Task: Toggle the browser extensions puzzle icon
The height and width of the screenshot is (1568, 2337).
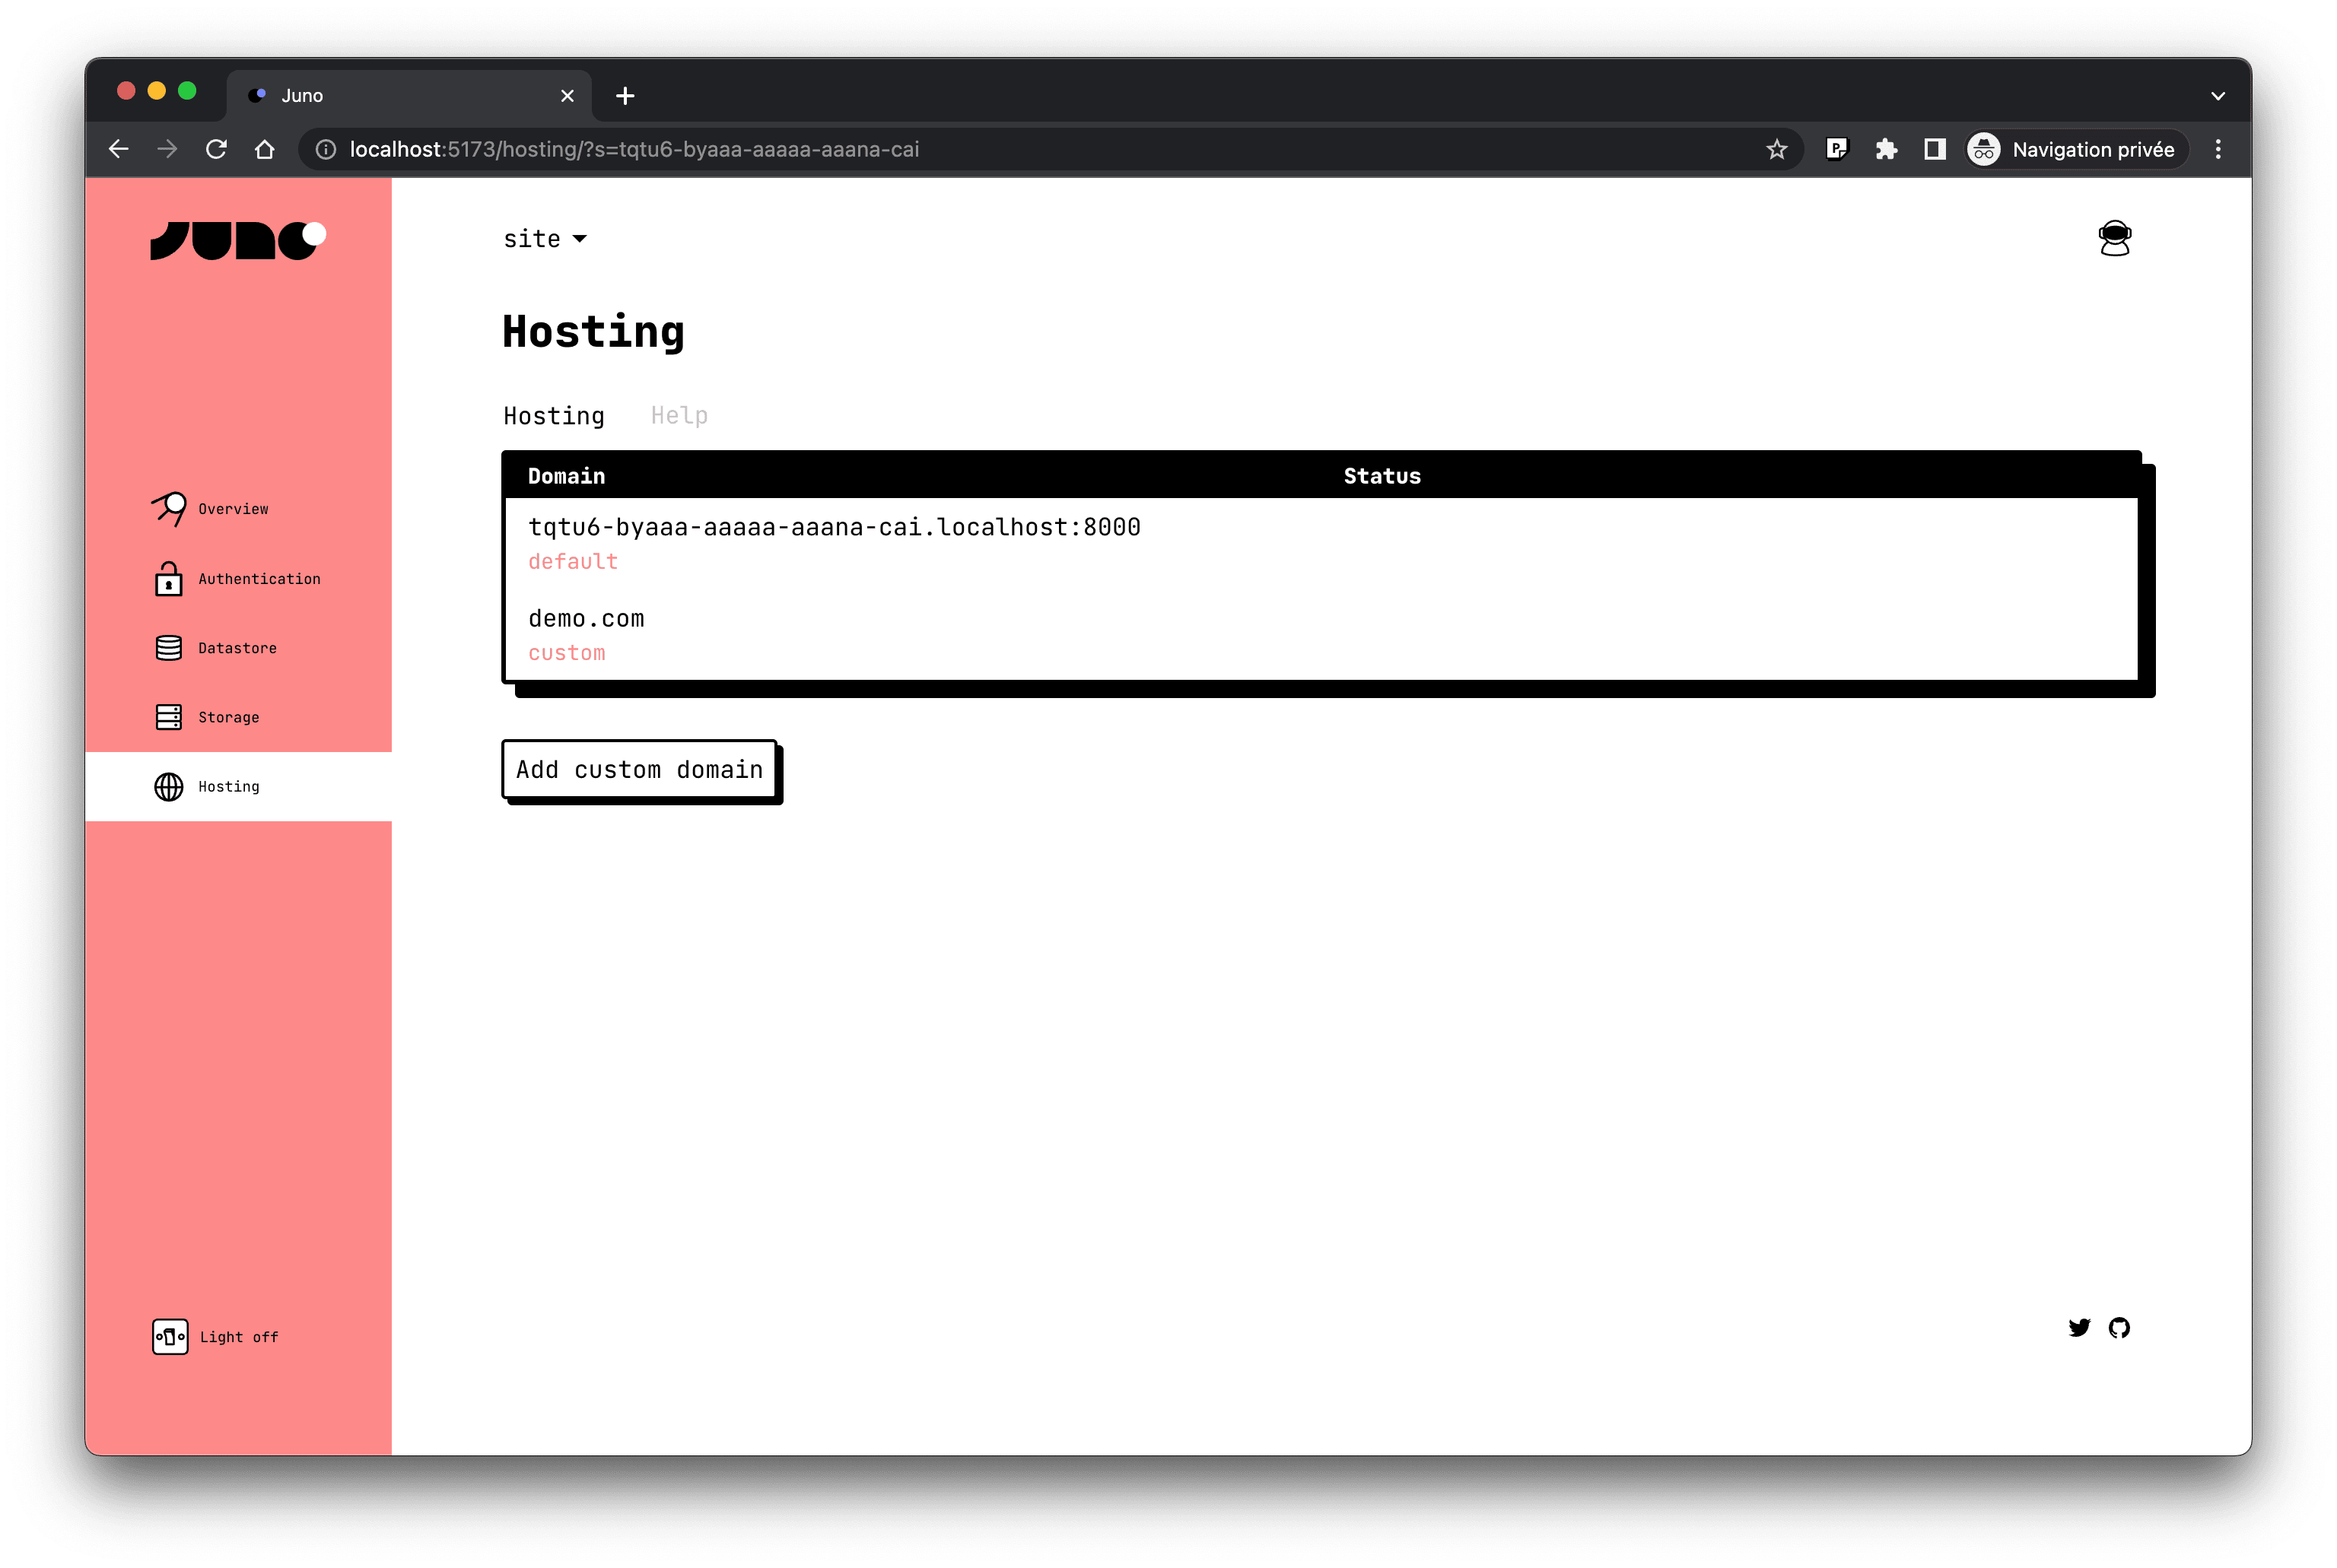Action: 1887,149
